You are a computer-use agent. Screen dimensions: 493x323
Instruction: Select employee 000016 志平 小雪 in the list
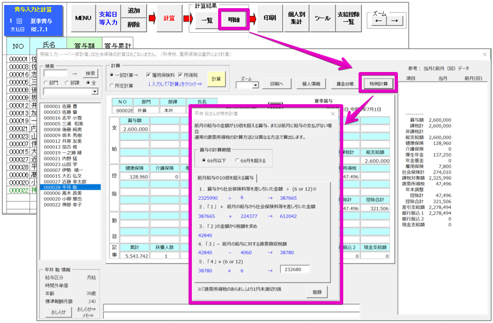[x=70, y=118]
